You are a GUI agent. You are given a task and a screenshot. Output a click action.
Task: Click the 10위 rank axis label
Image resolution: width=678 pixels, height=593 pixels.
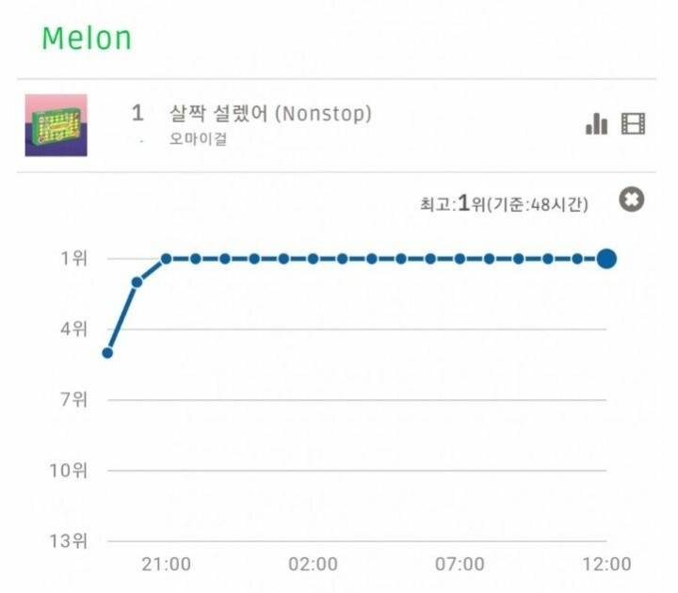pyautogui.click(x=68, y=470)
